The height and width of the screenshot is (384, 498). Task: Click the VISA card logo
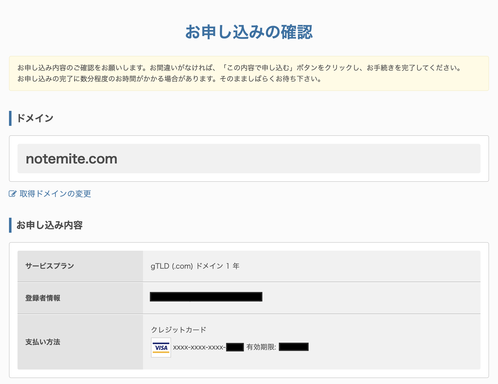(x=161, y=348)
